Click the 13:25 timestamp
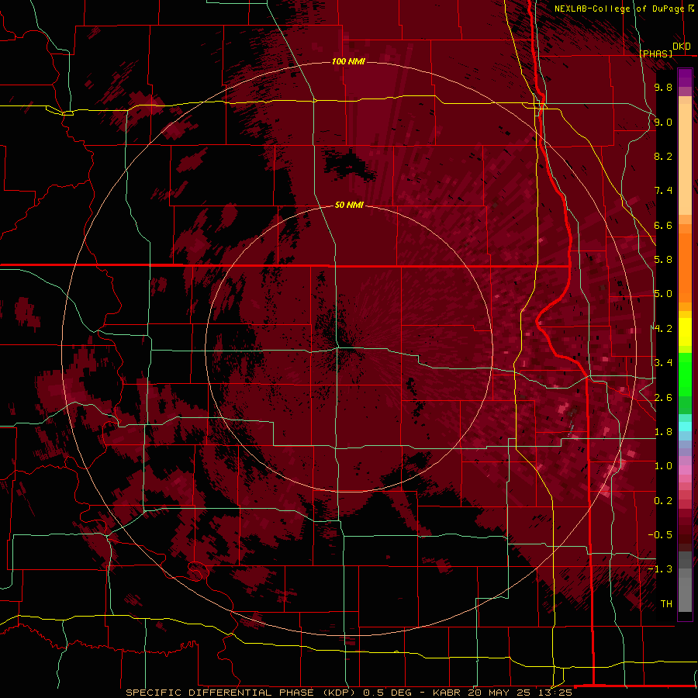Image resolution: width=698 pixels, height=698 pixels. pyautogui.click(x=556, y=693)
